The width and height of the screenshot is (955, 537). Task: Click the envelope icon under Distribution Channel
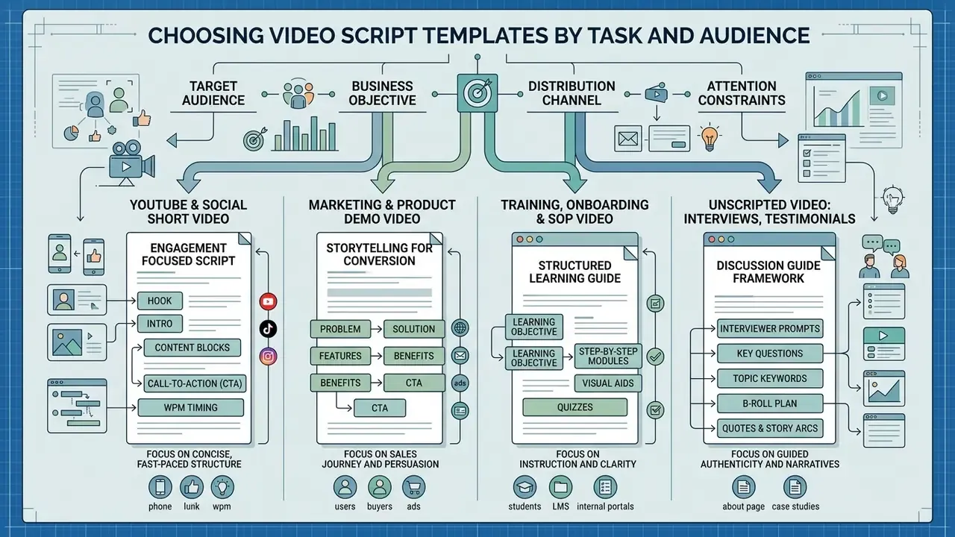click(x=627, y=137)
